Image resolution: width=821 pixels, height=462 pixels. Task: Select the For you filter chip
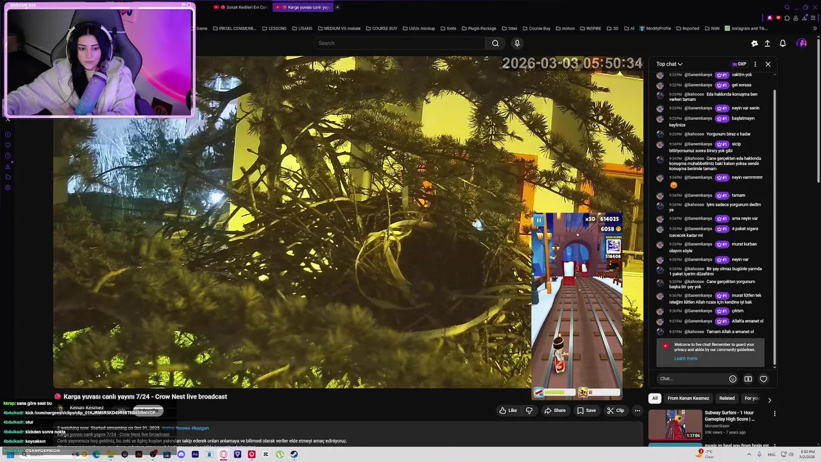[x=751, y=398]
